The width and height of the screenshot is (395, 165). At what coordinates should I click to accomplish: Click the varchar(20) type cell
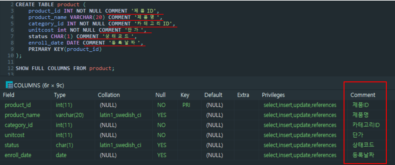coord(70,115)
